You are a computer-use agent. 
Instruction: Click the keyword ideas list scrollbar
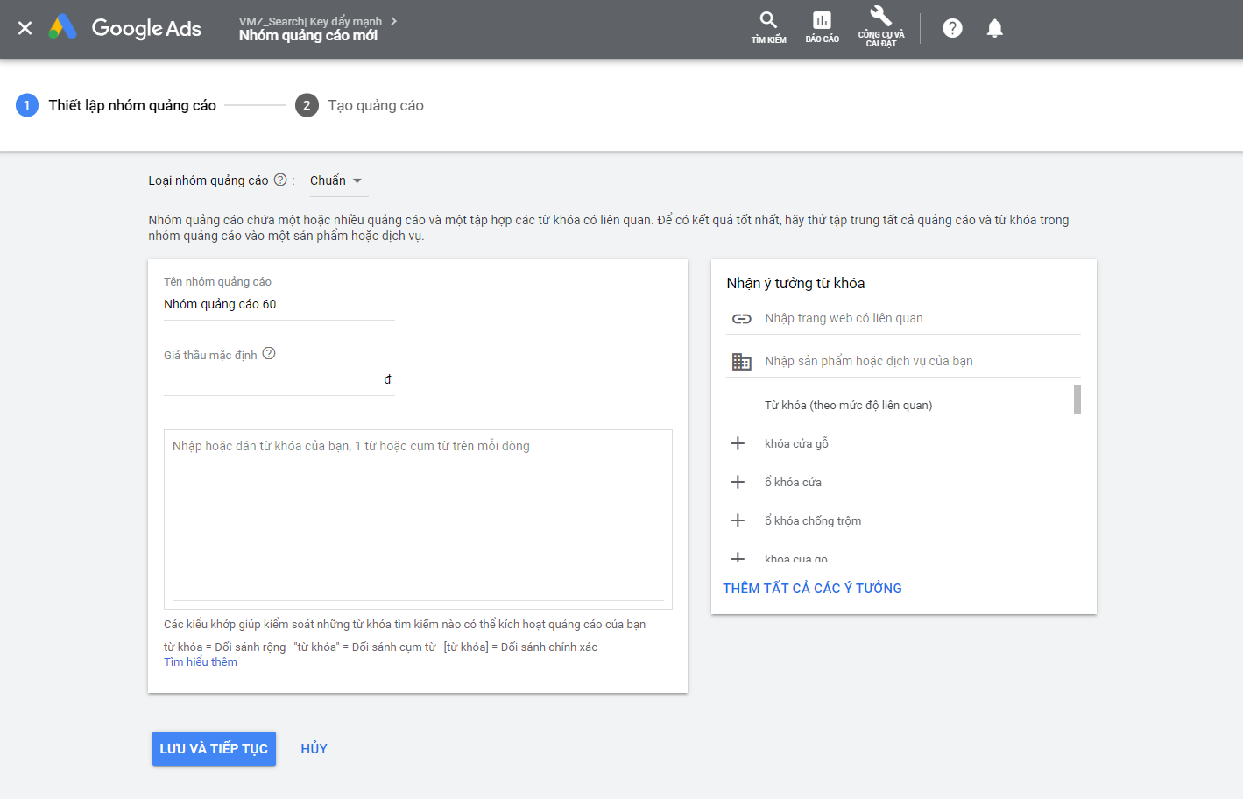click(x=1077, y=399)
